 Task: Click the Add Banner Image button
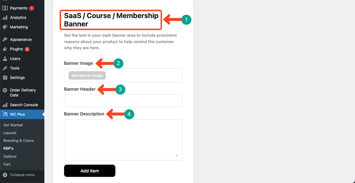coord(87,75)
